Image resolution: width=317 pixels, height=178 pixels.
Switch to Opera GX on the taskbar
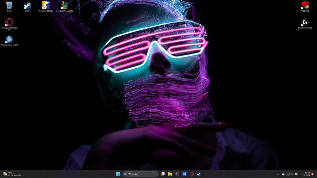pos(192,174)
